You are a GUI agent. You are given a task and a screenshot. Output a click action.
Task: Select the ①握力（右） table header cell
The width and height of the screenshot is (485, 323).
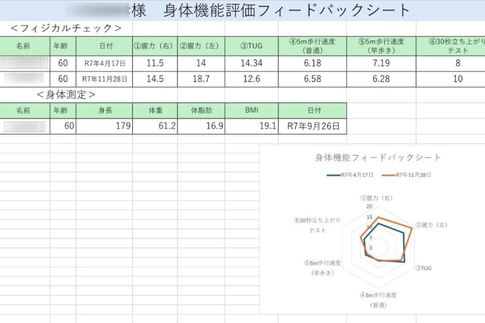coord(155,46)
